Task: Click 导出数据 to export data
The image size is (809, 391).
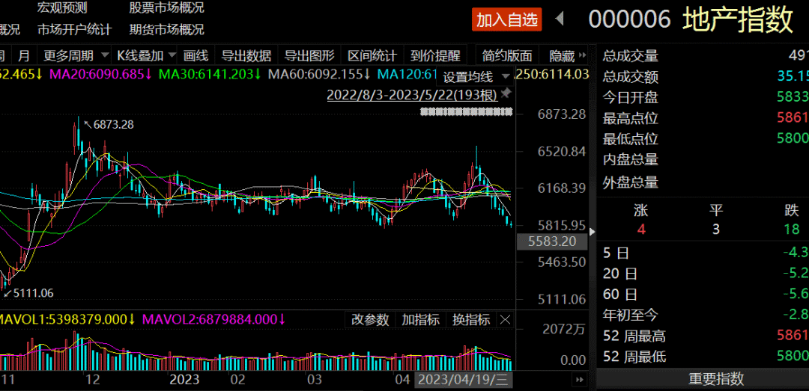Action: 246,55
